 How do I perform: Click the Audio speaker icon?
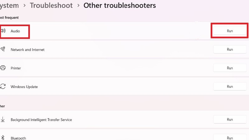pyautogui.click(x=3, y=31)
